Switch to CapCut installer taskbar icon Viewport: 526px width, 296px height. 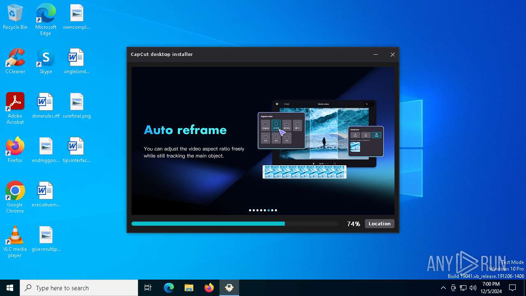pyautogui.click(x=229, y=288)
